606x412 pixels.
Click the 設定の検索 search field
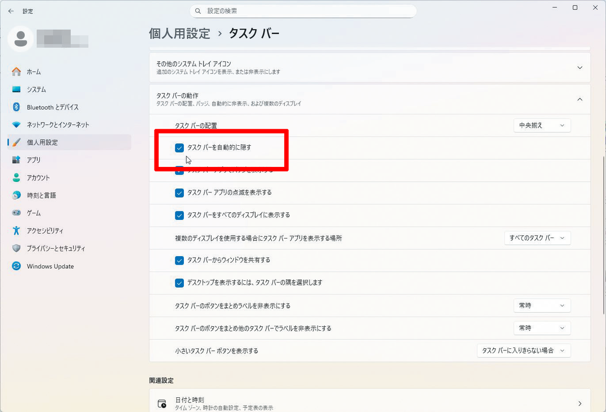click(303, 11)
